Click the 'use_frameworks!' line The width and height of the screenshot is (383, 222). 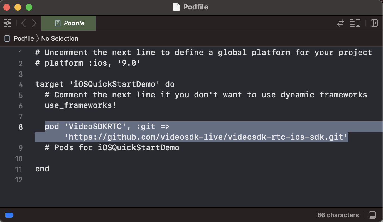pos(80,105)
